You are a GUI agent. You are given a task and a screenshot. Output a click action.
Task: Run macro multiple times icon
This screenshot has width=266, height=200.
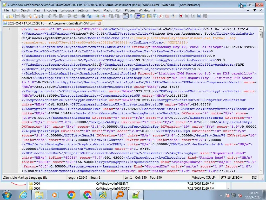199,16
